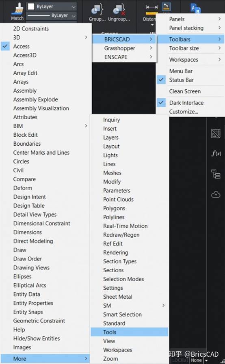Image resolution: width=225 pixels, height=364 pixels.
Task: Open the hatch panel icon on right sidebar
Action: tap(216, 134)
